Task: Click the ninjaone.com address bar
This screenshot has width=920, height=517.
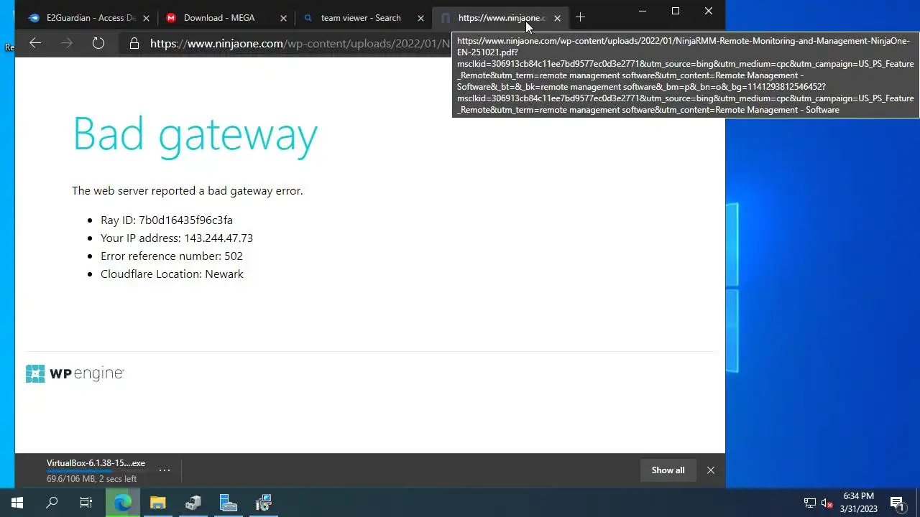Action: pos(298,44)
